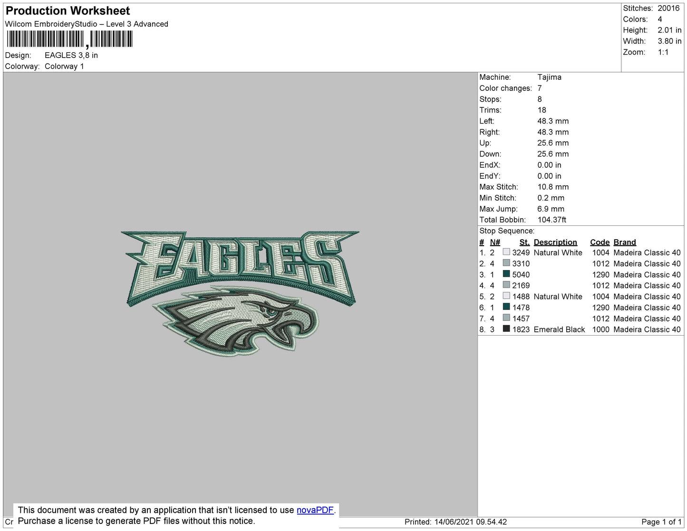Click code 1290 in stop row 3
The width and height of the screenshot is (687, 531).
pyautogui.click(x=600, y=275)
